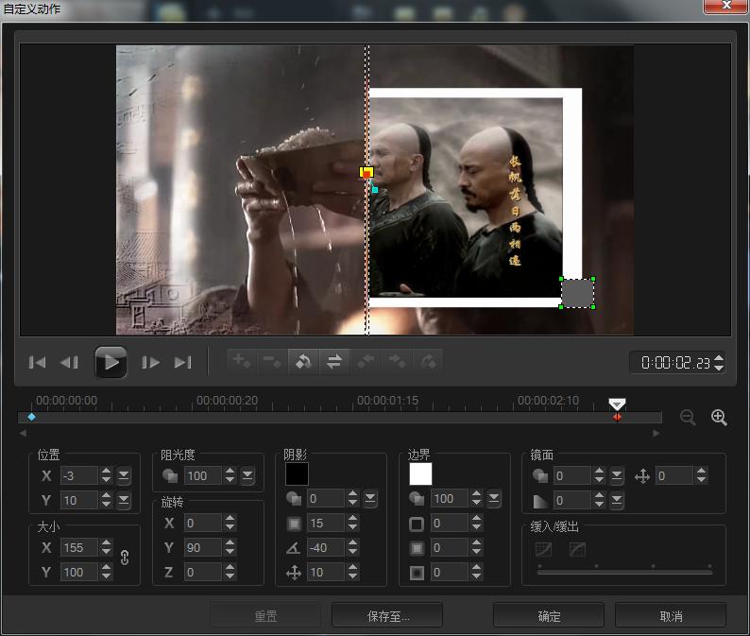Screen dimensions: 750x636
Task: Open the border opacity dropdown
Action: (494, 499)
